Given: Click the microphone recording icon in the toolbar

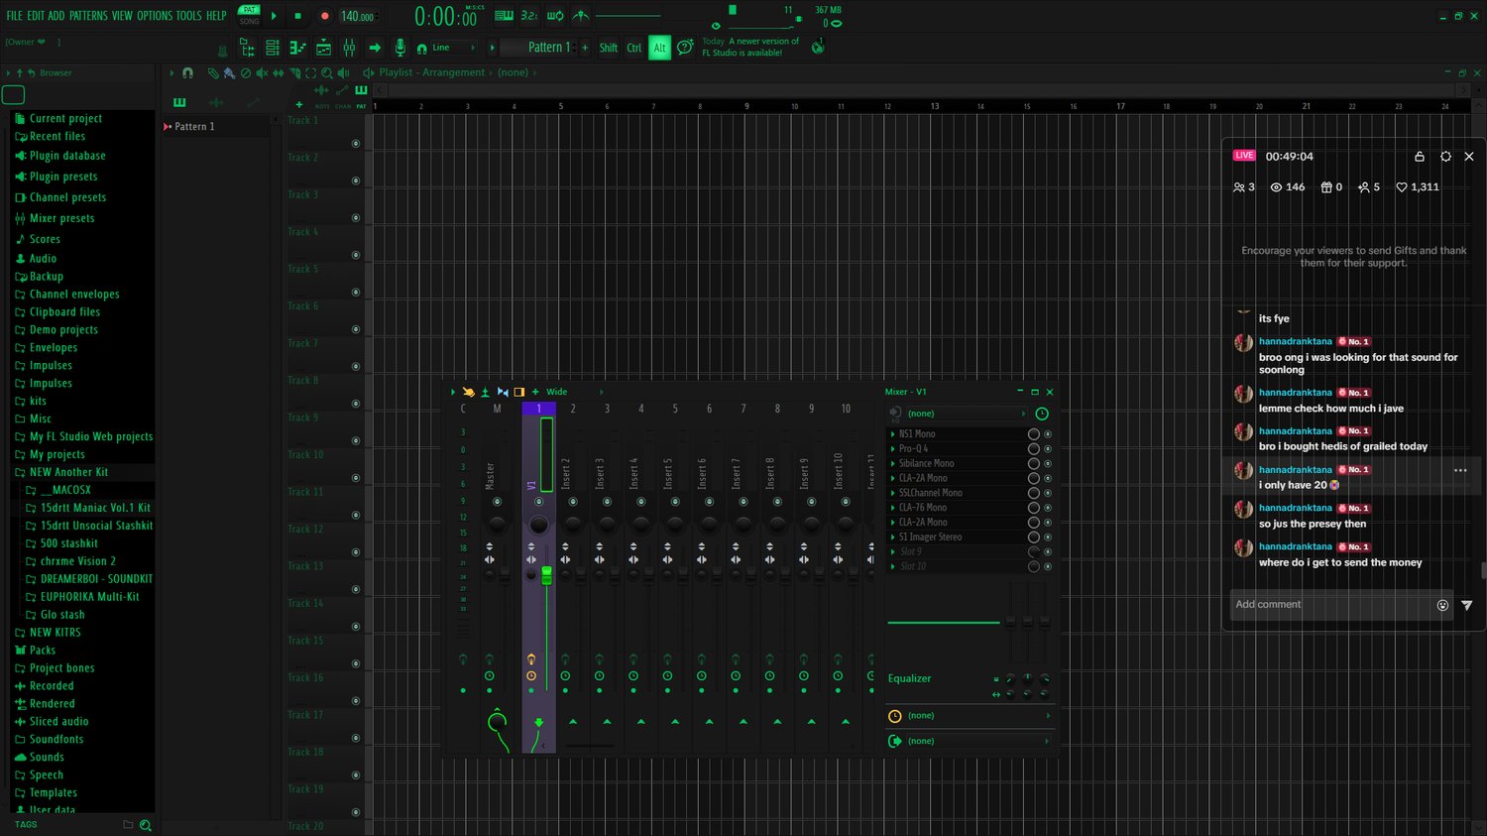Looking at the screenshot, I should 400,48.
